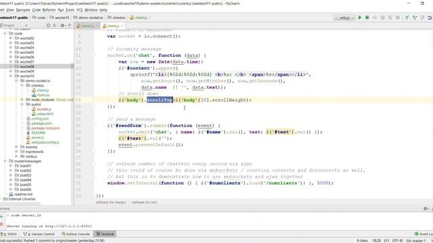Viewport: 433px width, 243px height.
Task: Expand the node_modules folder
Action: coord(22,100)
